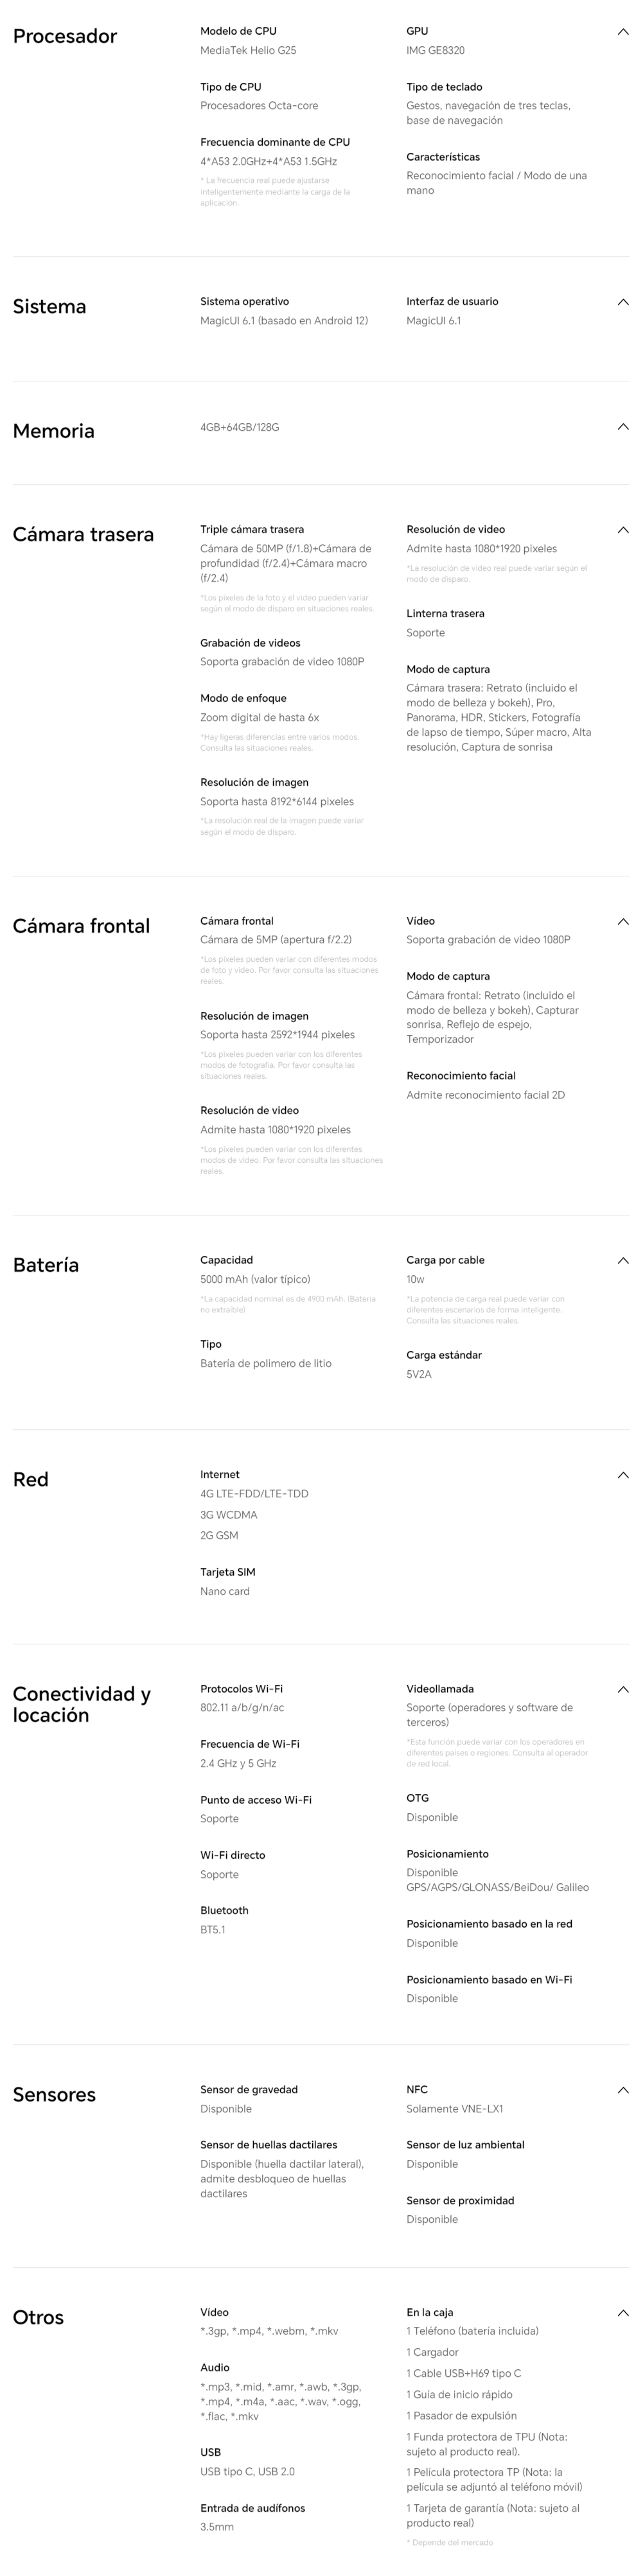The height and width of the screenshot is (2576, 636).
Task: Collapse the Cámara trasera chevron
Action: coord(623,530)
